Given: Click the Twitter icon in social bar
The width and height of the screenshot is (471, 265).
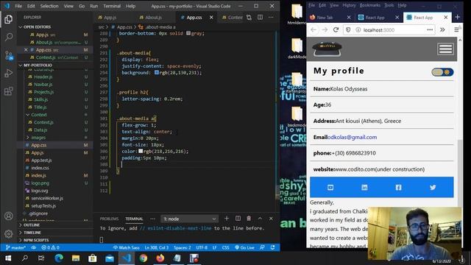Looking at the screenshot, I should pos(433,188).
